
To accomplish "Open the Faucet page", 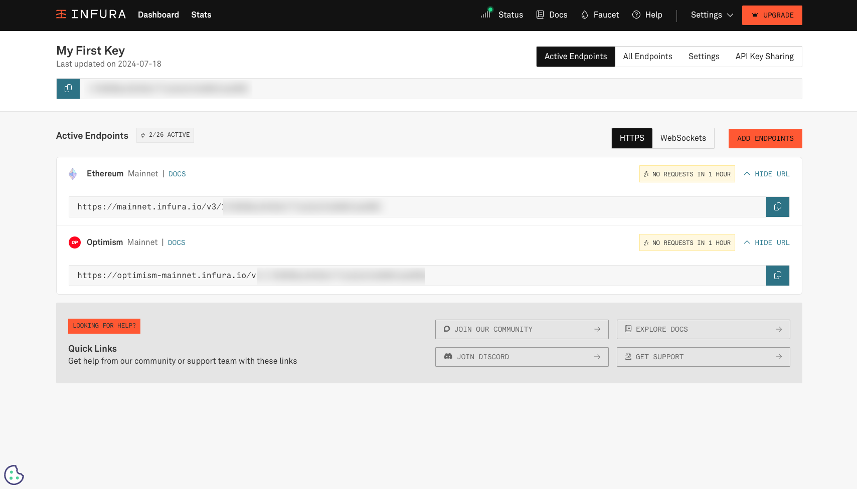I will (600, 15).
